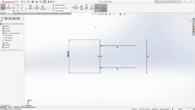The height and width of the screenshot is (110, 195).
Task: Expand the Tubo retangular tree node
Action: 1,50
